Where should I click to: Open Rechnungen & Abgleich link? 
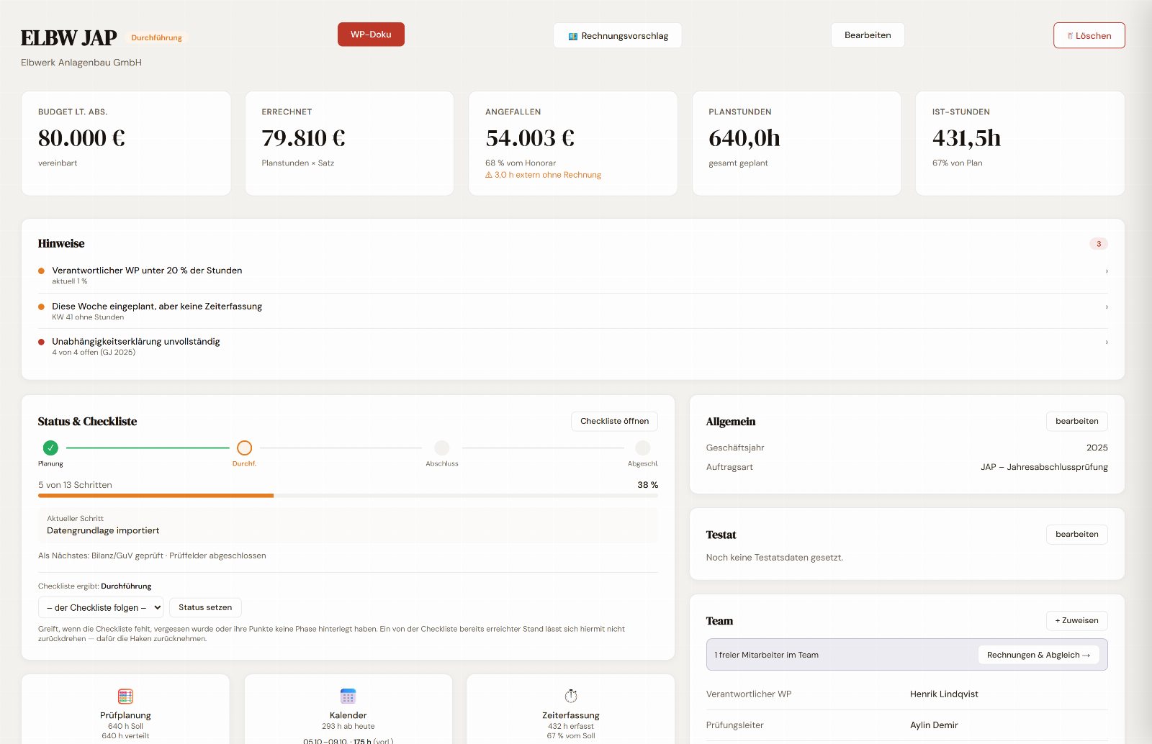point(1038,655)
